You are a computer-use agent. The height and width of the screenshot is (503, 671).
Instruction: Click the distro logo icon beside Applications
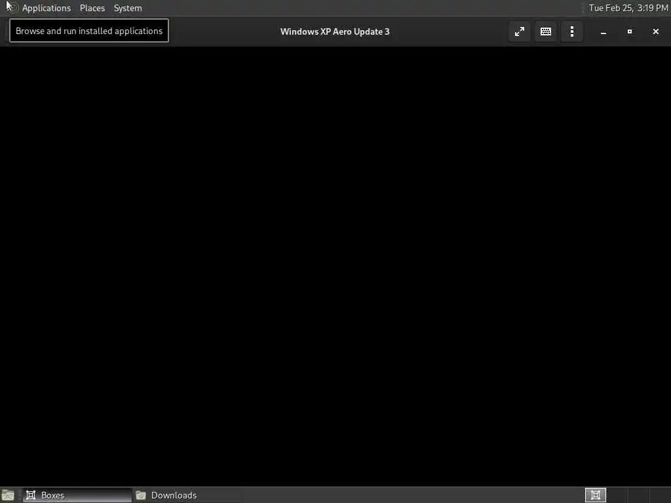pos(12,8)
